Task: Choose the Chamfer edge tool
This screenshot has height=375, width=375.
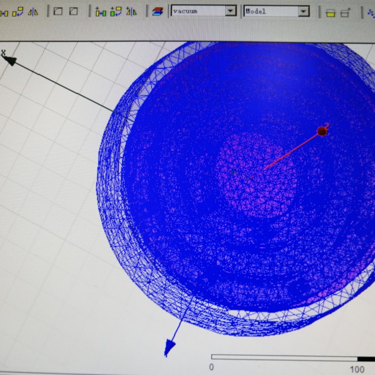Action: click(x=73, y=11)
